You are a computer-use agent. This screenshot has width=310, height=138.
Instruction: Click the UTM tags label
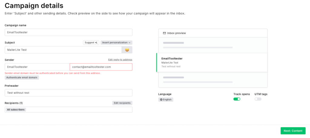(261, 94)
